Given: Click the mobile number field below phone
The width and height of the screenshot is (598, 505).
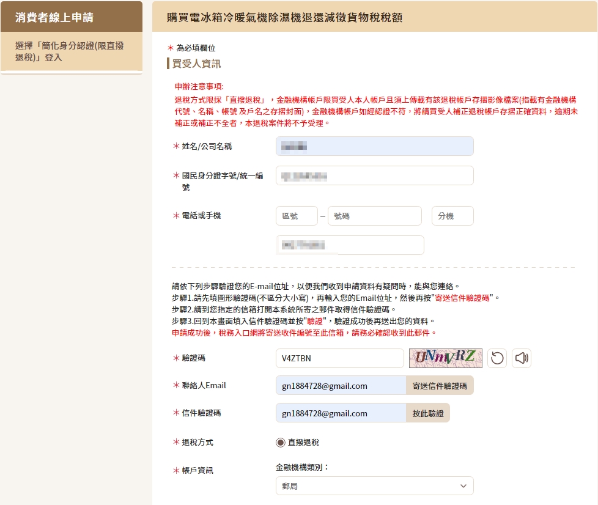Looking at the screenshot, I should tap(350, 245).
